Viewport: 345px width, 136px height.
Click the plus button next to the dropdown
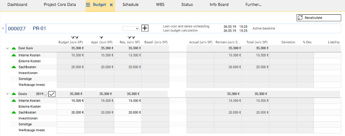(x=145, y=28)
